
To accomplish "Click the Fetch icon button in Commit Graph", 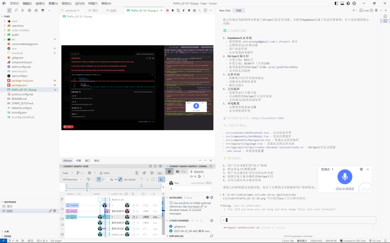I will click(x=104, y=173).
